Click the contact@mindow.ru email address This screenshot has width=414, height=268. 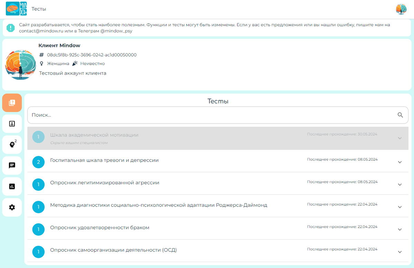41,31
